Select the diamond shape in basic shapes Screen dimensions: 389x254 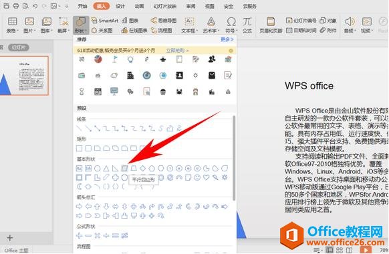[x=142, y=169]
